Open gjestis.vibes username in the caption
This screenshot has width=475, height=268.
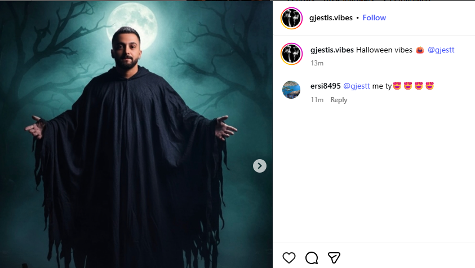pos(332,50)
